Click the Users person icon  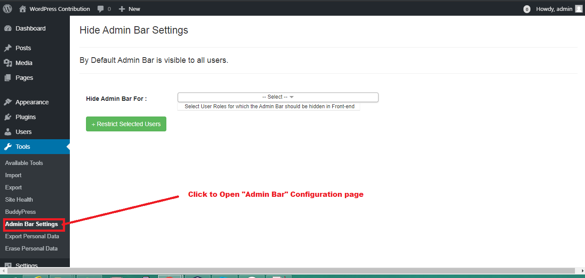click(7, 132)
